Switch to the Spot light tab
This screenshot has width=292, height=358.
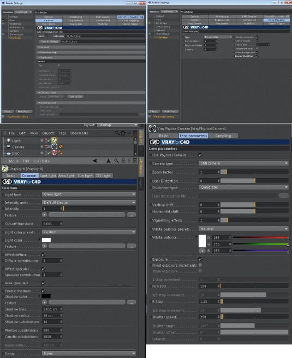48,175
